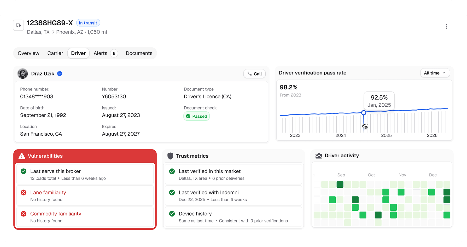The image size is (467, 247).
Task: Click the Oct month label in activity heatmap
Action: pos(371,175)
